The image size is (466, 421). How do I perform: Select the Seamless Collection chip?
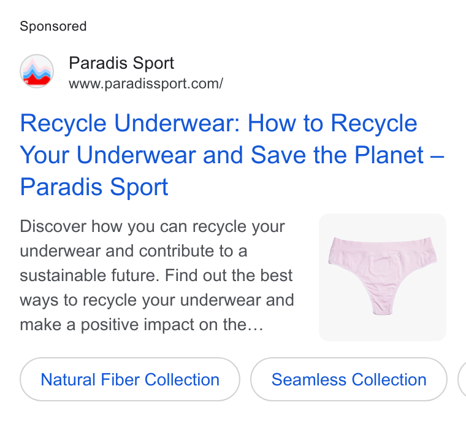[349, 379]
